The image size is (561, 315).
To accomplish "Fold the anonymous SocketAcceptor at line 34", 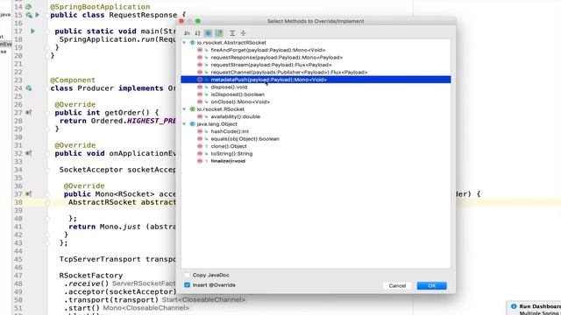I will [x=46, y=170].
